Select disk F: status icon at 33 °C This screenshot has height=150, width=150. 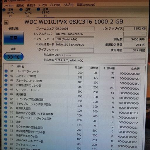point(38,9)
